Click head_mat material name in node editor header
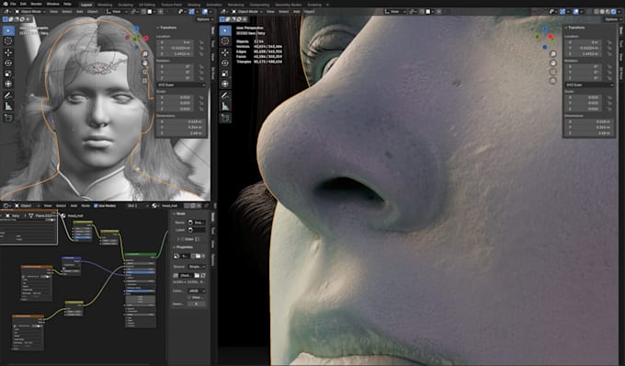Viewport: 625px width, 366px height. click(x=169, y=206)
